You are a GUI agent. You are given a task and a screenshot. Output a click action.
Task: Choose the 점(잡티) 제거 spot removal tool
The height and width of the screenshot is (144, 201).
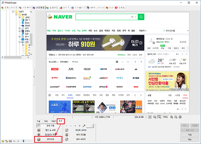coord(49,135)
